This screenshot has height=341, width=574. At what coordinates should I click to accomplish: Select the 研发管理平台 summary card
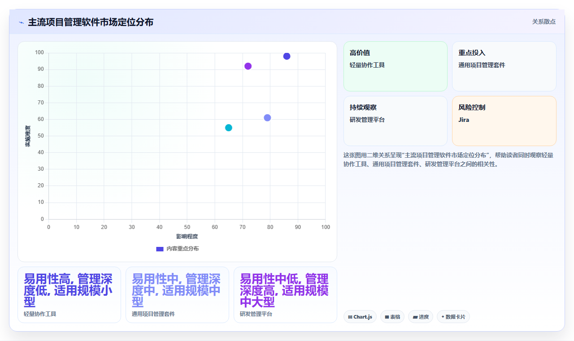point(285,295)
